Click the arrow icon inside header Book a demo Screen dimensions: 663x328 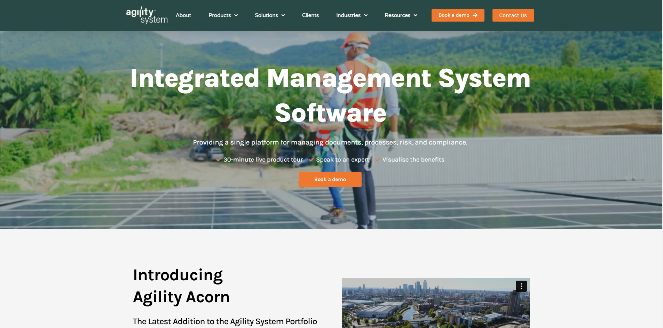(475, 15)
